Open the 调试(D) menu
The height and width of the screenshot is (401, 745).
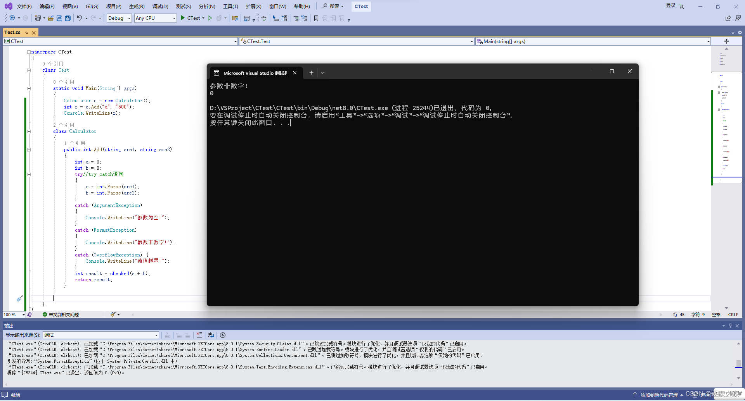click(160, 6)
